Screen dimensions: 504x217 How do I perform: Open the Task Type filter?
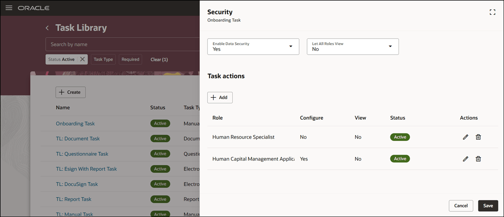coord(103,59)
